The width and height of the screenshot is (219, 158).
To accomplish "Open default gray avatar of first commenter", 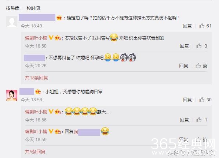I will click(x=12, y=22).
